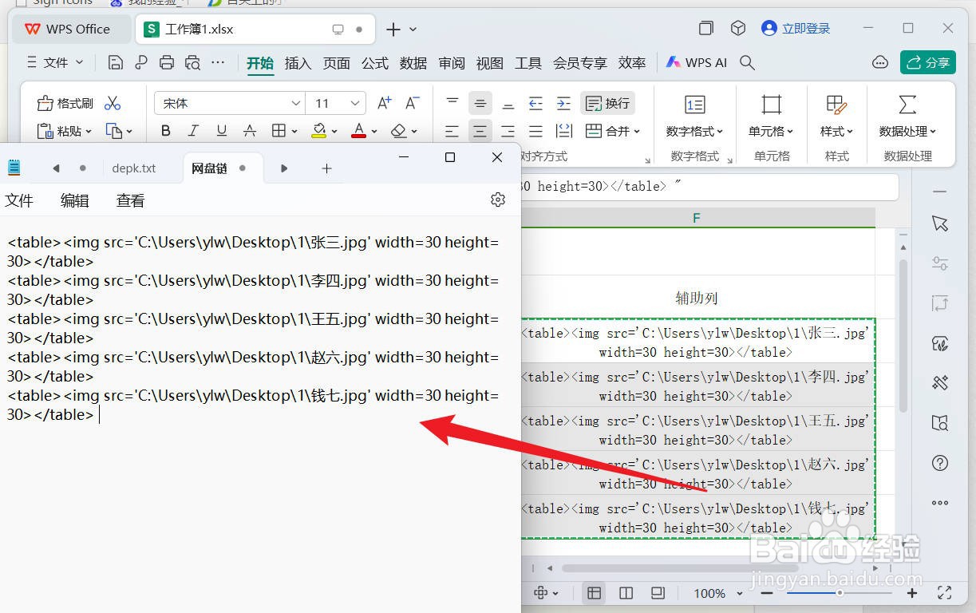Open the Data (数据) ribbon tab
Screen dimensions: 976x613
[413, 63]
